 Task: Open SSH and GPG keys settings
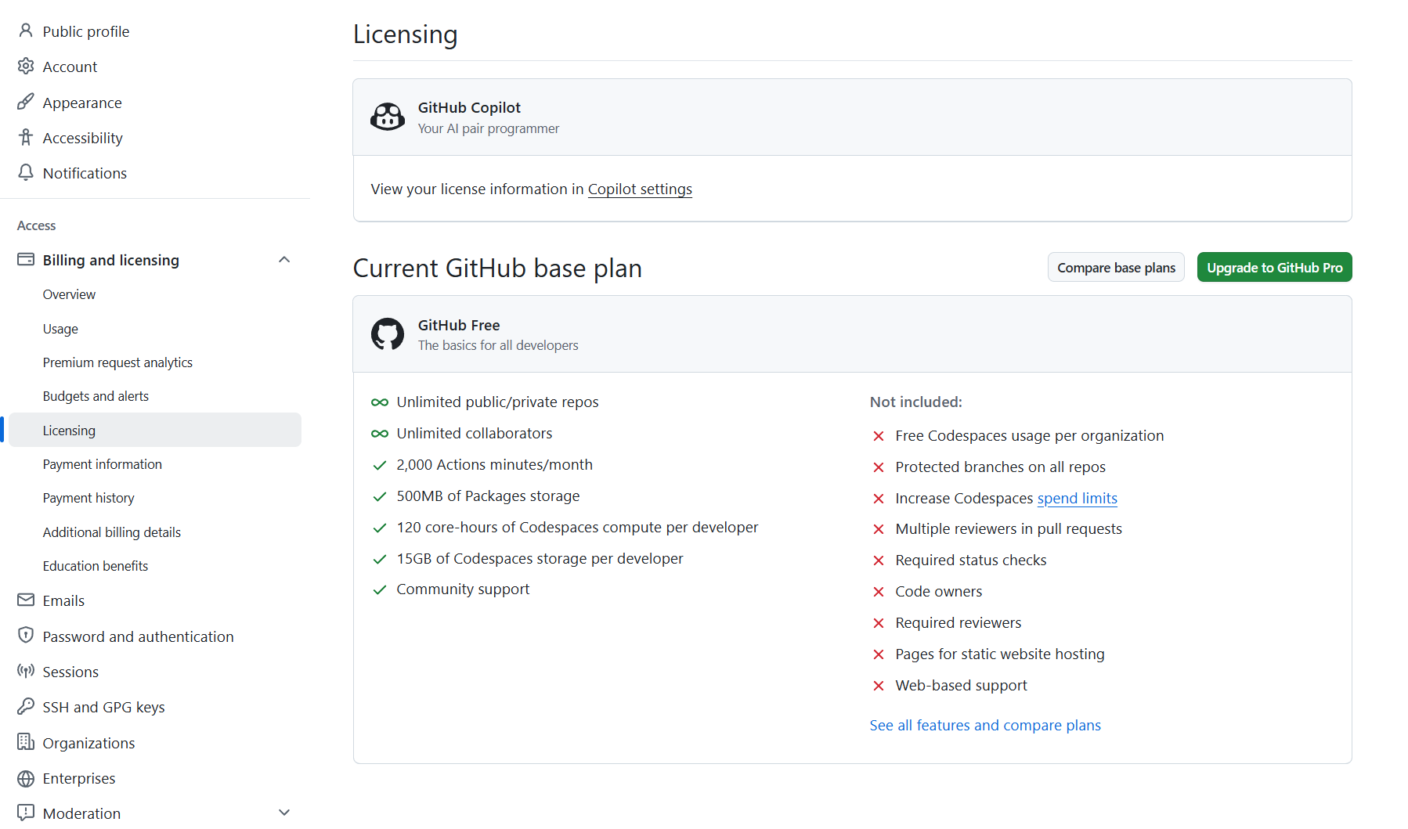tap(103, 707)
